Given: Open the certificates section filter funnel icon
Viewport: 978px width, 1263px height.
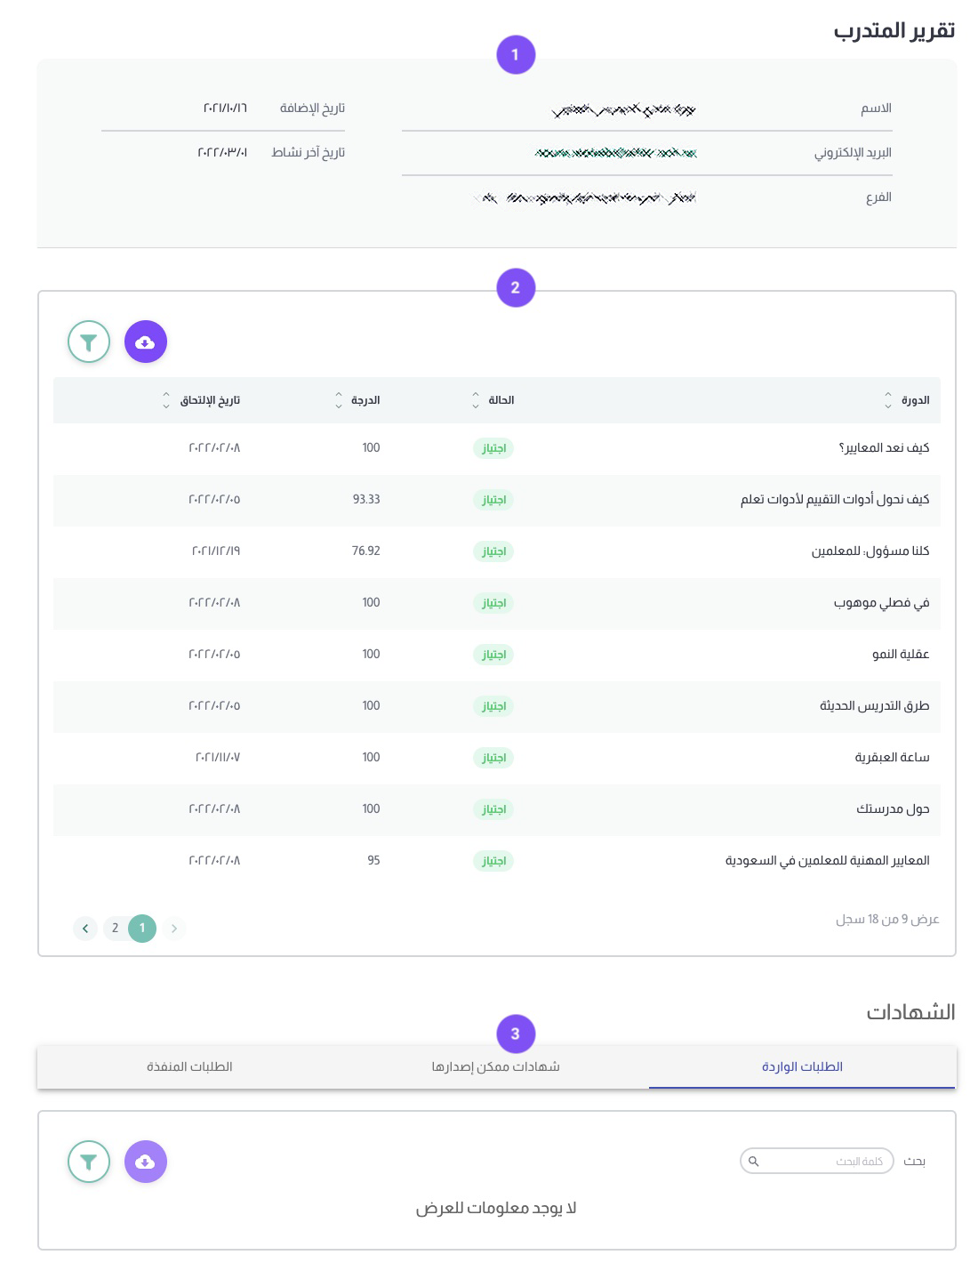Looking at the screenshot, I should click(89, 1162).
